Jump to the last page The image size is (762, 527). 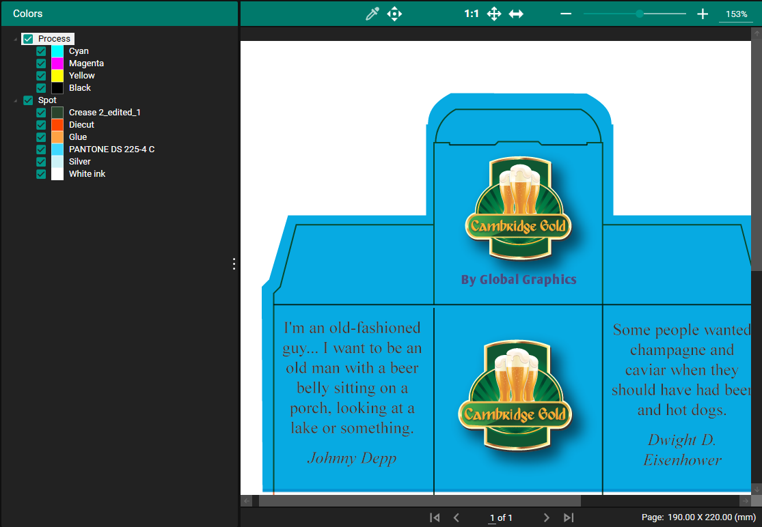point(569,517)
